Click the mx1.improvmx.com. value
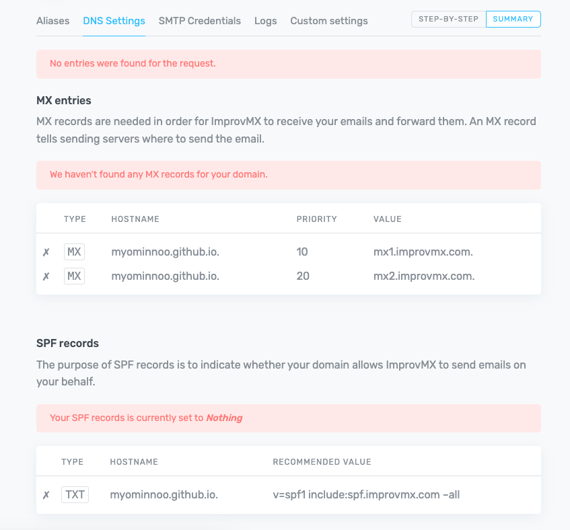 point(423,252)
